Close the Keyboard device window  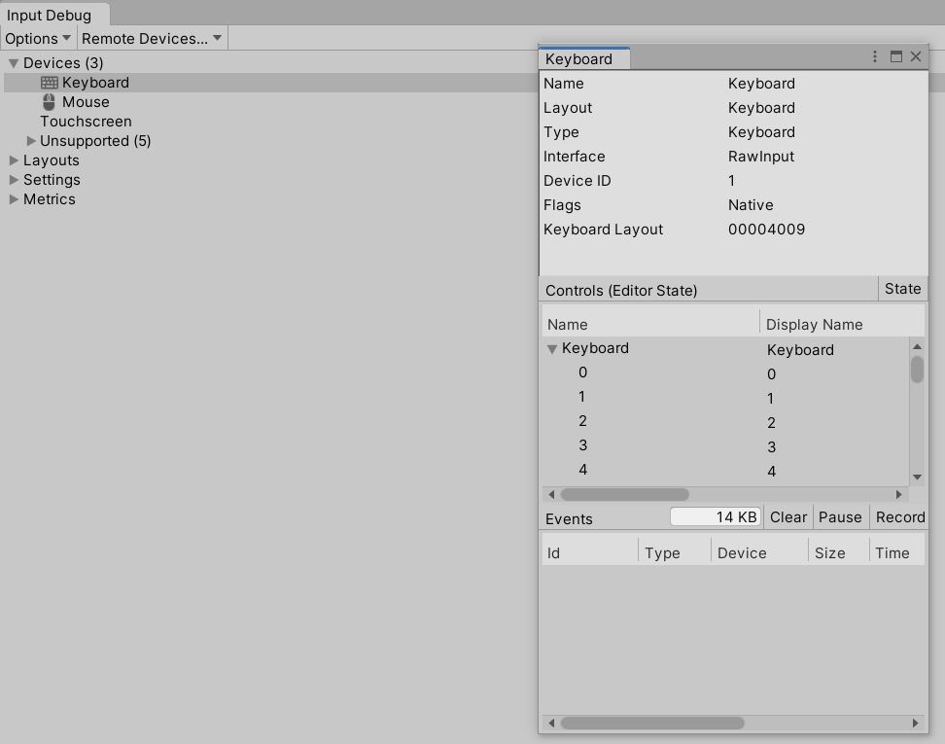[916, 56]
